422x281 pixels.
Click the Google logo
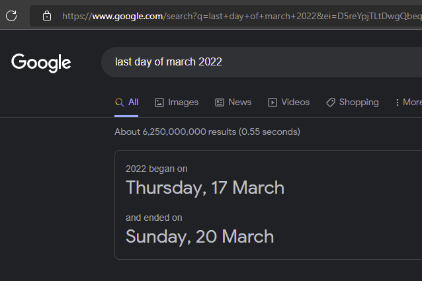click(x=41, y=63)
